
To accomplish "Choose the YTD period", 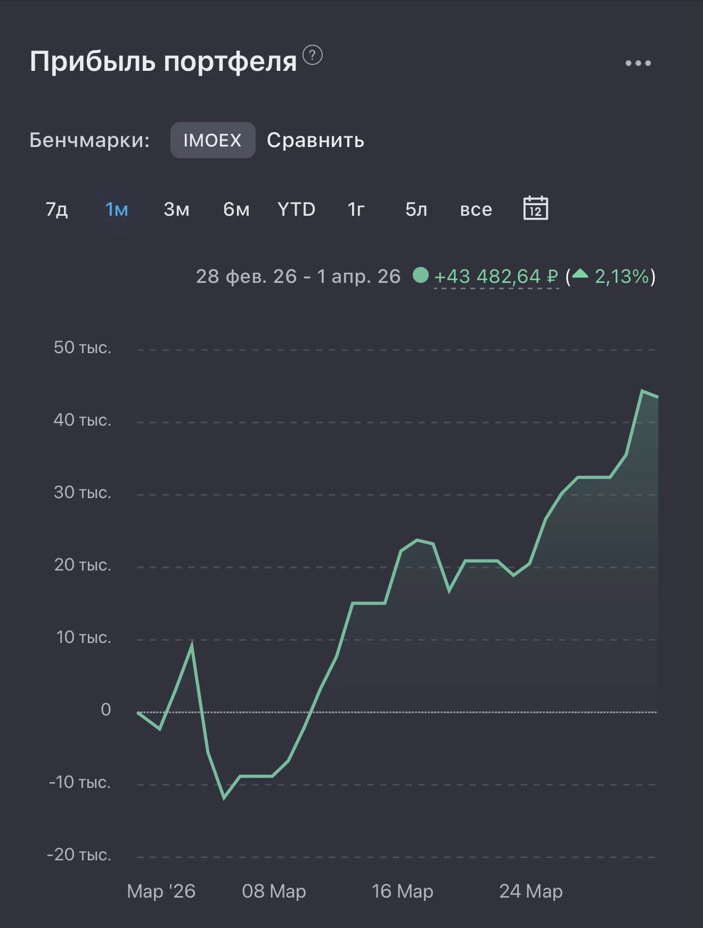I will pos(297,209).
